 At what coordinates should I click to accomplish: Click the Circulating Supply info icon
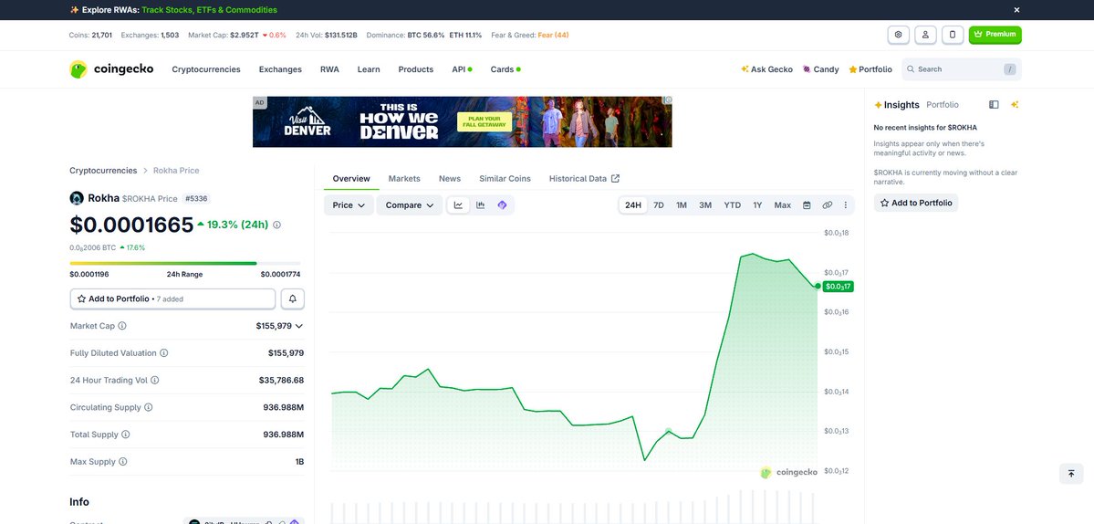point(149,407)
